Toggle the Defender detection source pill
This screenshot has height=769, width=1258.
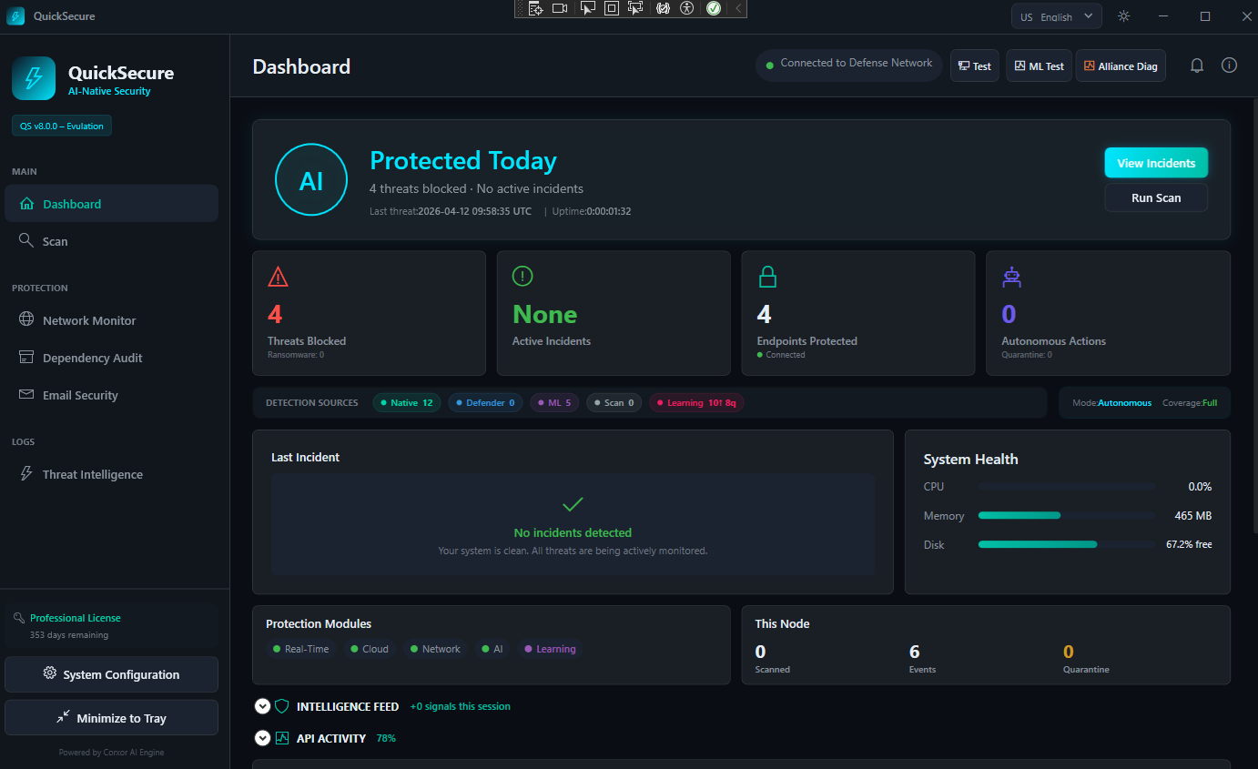(x=485, y=402)
